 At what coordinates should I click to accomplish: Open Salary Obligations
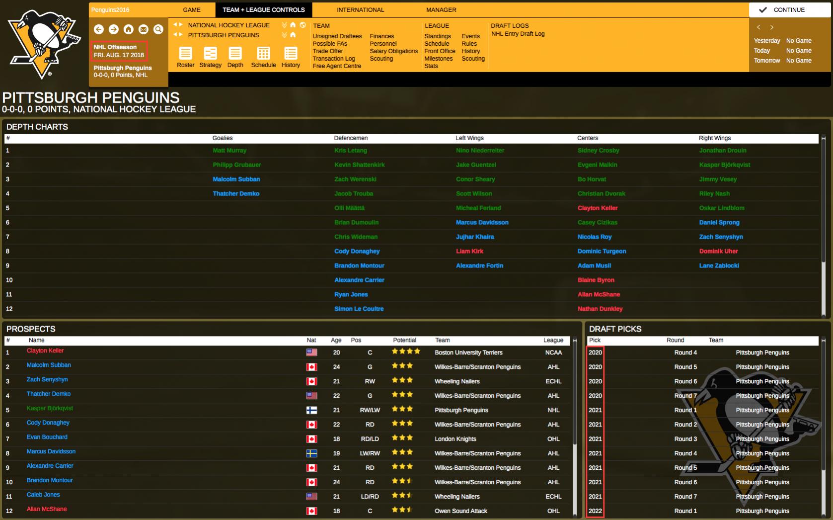tap(394, 51)
